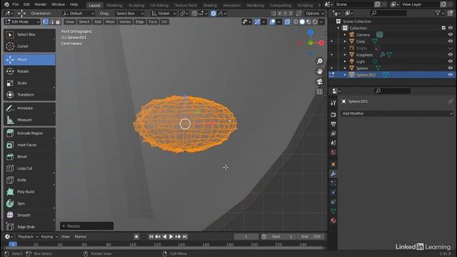
Task: Select the Transform tool
Action: tap(29, 95)
